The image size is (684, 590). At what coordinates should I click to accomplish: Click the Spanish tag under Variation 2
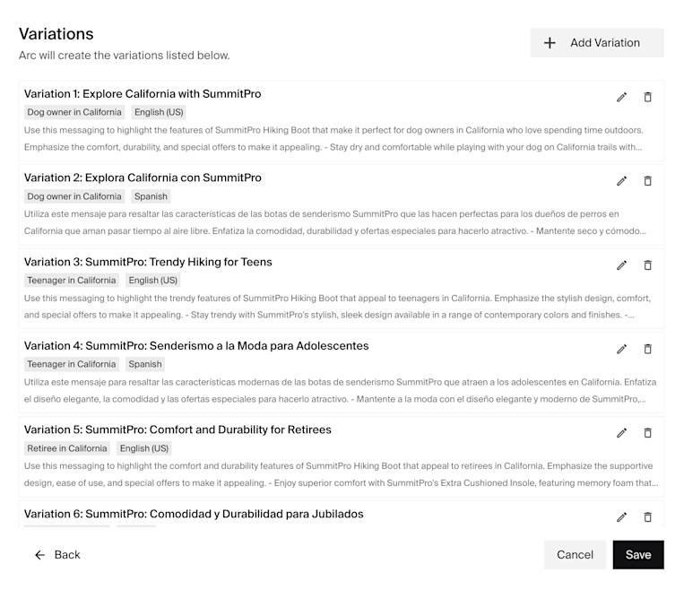pos(151,196)
